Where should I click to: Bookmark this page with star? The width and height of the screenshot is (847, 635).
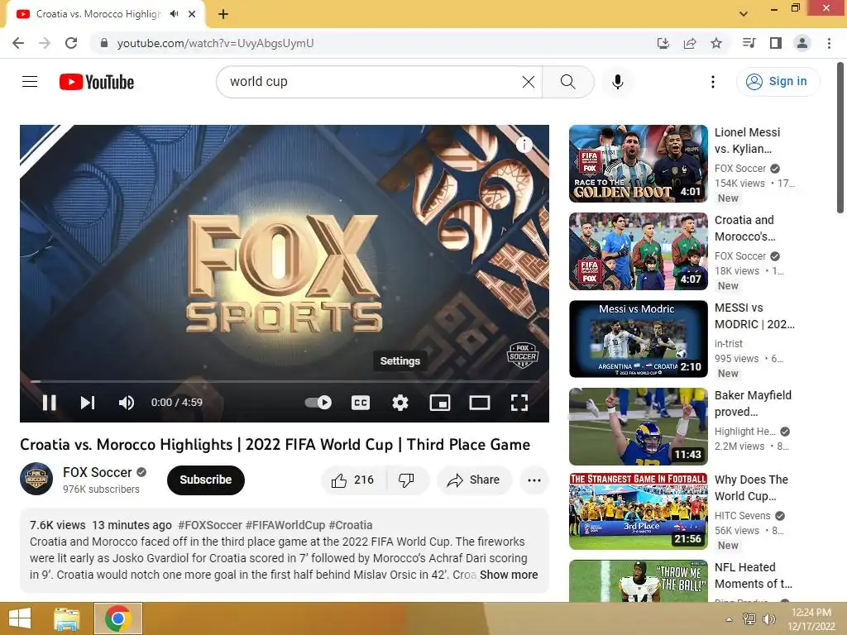[716, 43]
